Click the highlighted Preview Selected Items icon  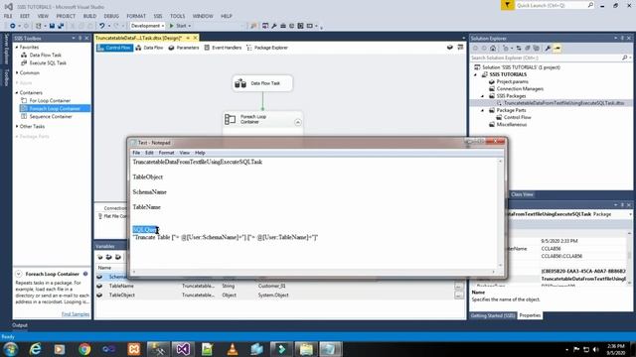click(556, 49)
